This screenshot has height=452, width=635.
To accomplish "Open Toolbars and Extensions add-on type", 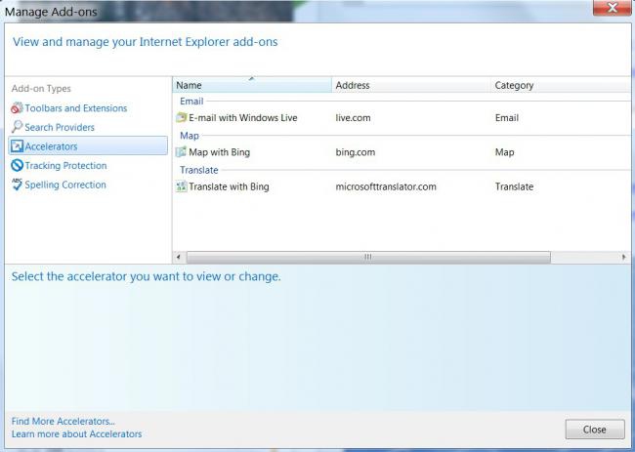I will [76, 108].
